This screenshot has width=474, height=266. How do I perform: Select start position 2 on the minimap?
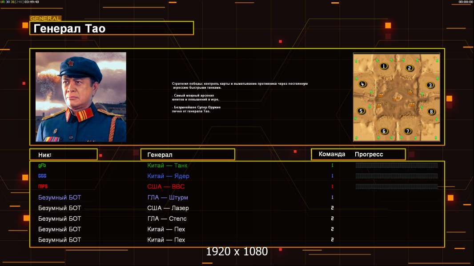[x=410, y=68]
